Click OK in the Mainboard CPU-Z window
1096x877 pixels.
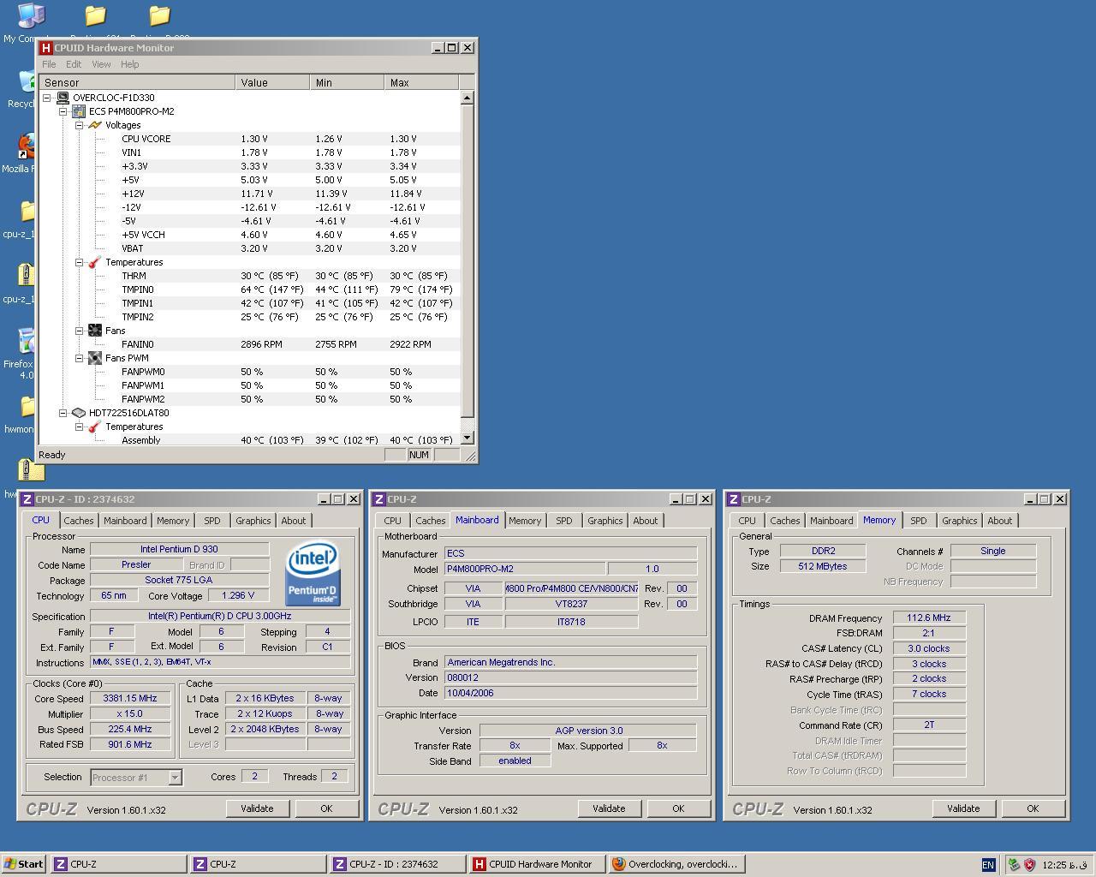click(678, 808)
